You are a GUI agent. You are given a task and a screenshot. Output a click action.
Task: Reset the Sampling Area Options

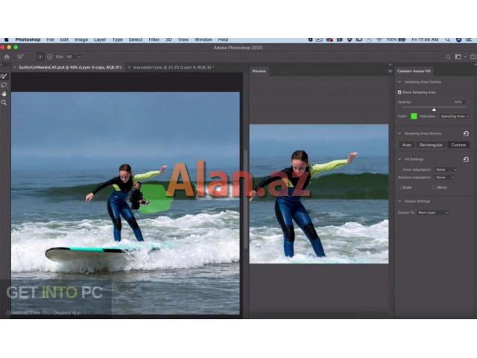pos(466,134)
